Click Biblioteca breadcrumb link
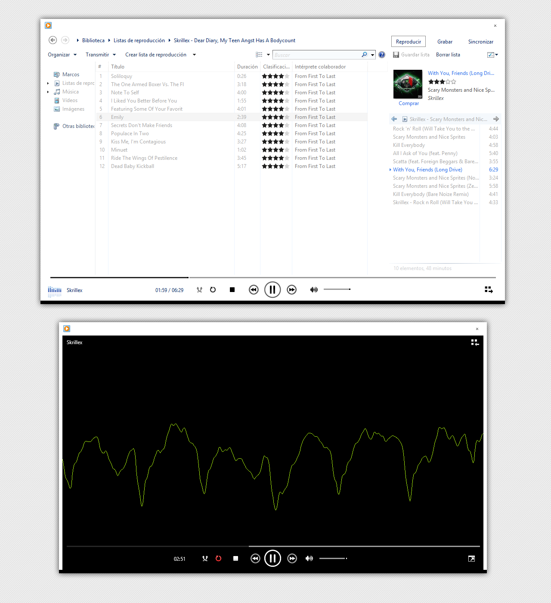 [x=93, y=40]
